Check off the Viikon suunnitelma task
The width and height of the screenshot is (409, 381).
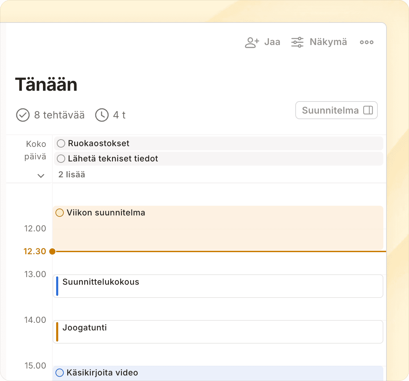point(60,213)
